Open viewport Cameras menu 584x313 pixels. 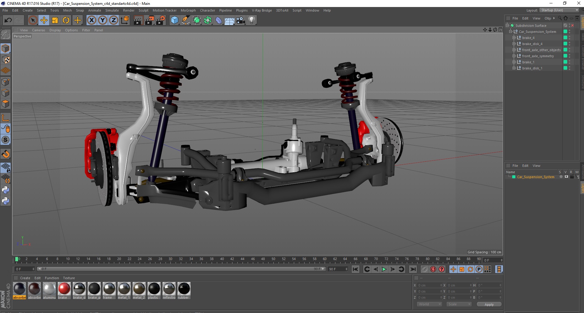tap(38, 30)
